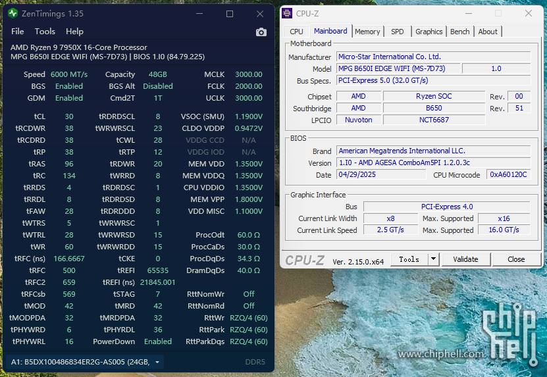This screenshot has width=547, height=377.
Task: Click the Chipset Ryzen SOC value
Action: pos(434,96)
